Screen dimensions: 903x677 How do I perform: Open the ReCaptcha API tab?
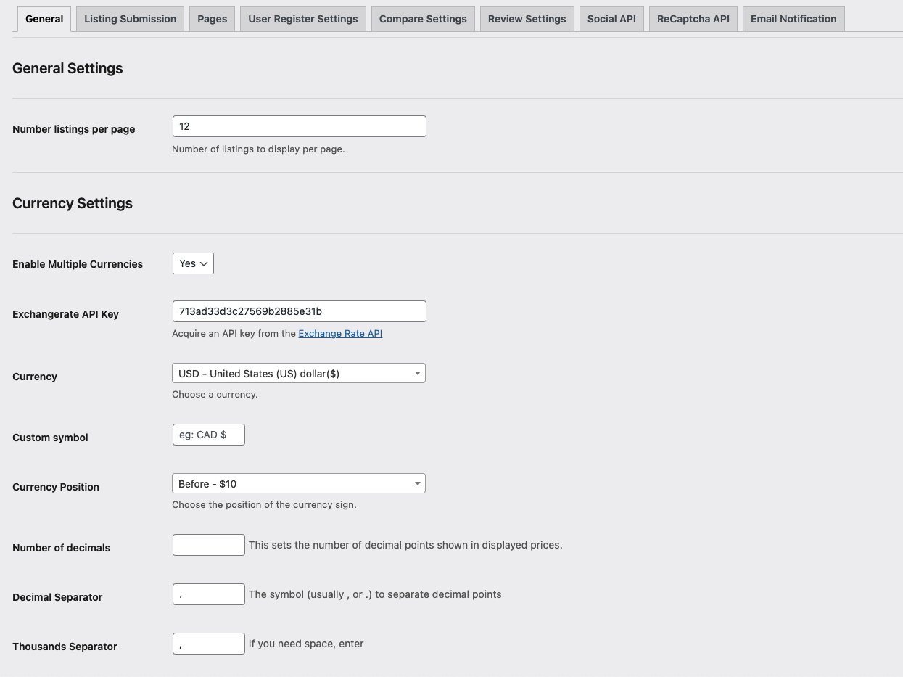(x=693, y=19)
